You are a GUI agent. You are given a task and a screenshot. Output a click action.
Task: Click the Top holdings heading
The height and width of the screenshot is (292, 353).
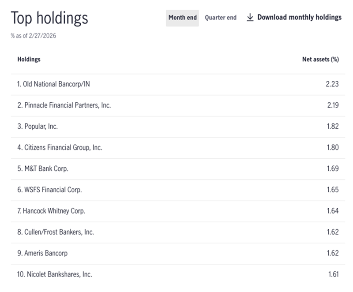tap(49, 18)
